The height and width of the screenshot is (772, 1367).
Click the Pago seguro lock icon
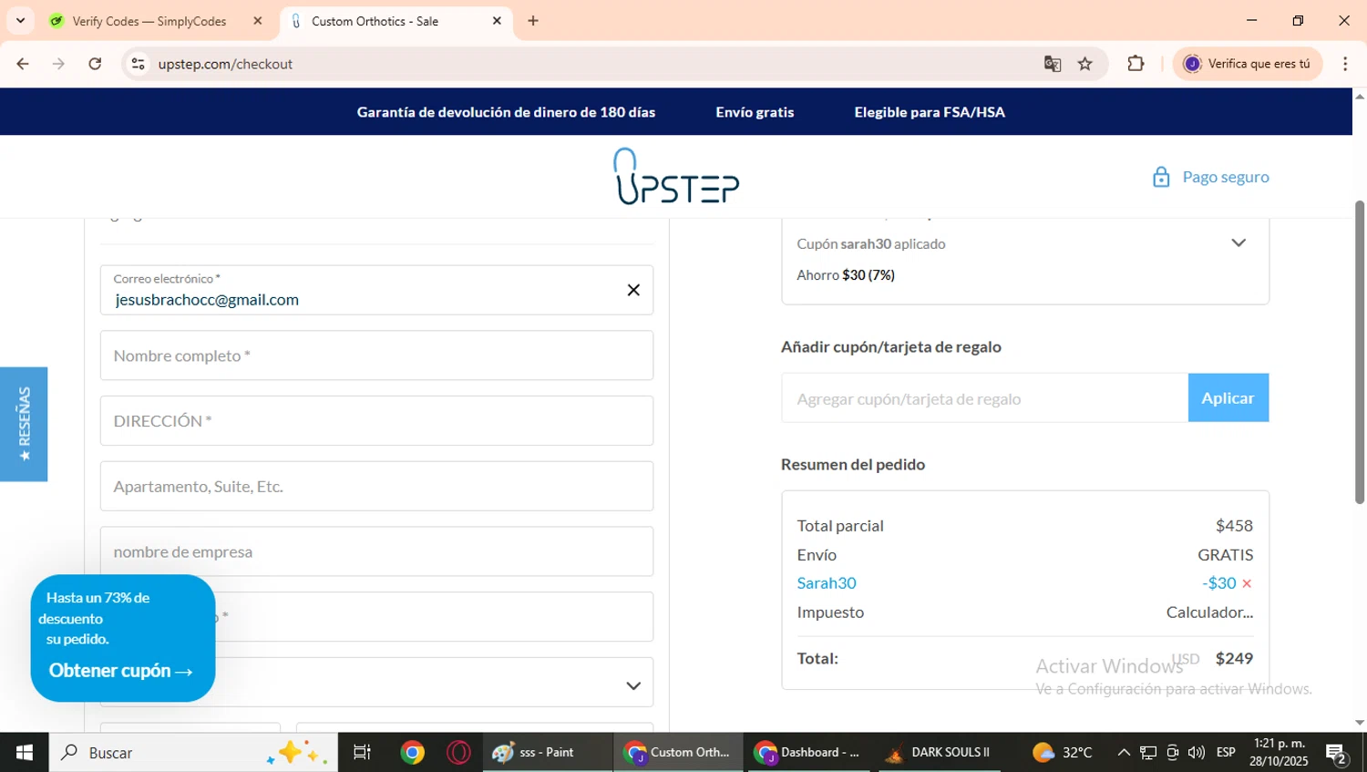[x=1161, y=177]
